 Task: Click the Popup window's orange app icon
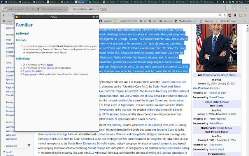(x=17, y=17)
